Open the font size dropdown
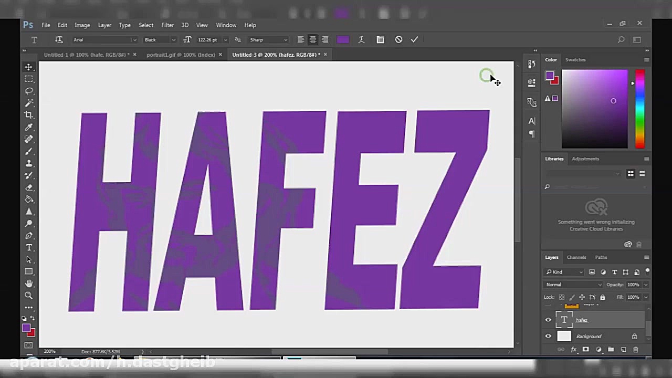This screenshot has height=378, width=672. click(x=226, y=40)
